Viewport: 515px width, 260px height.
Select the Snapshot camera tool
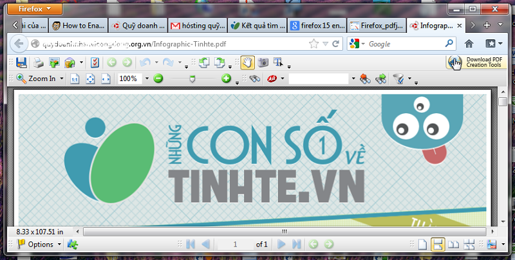(263, 62)
